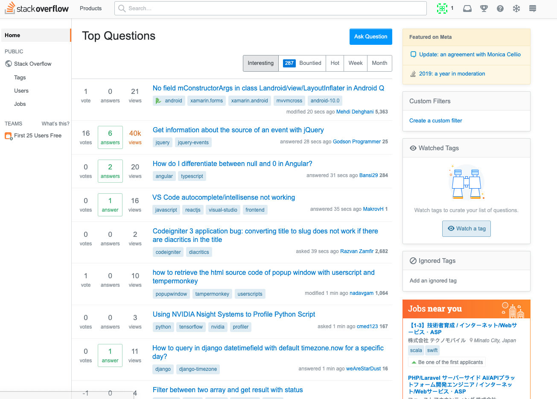
Task: Click the 1 reputation count beside the avatar
Action: pyautogui.click(x=452, y=8)
